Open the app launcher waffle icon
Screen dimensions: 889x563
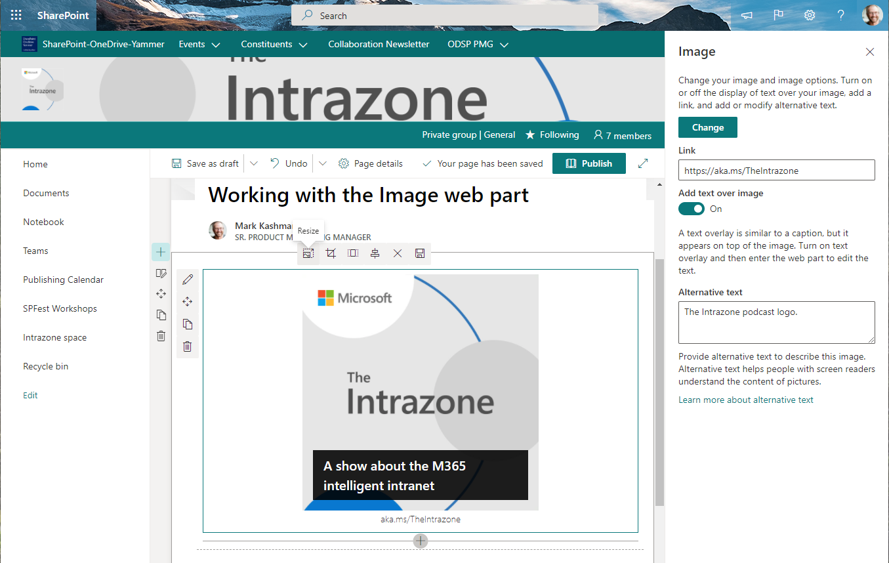pos(16,15)
